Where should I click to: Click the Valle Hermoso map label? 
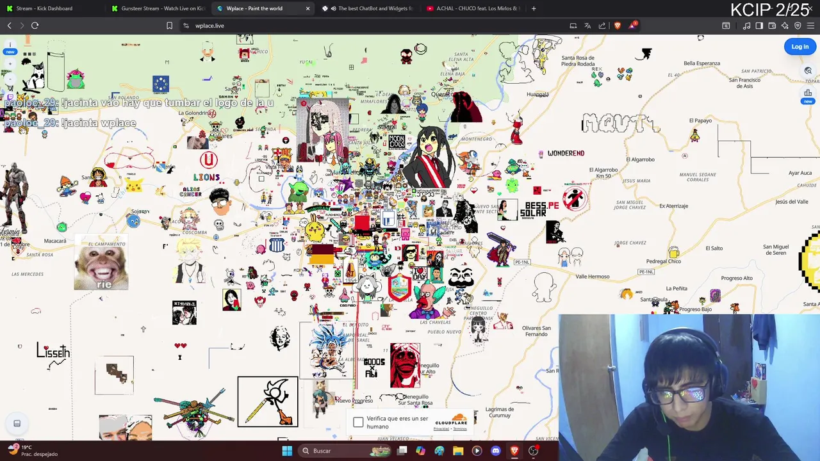click(593, 277)
